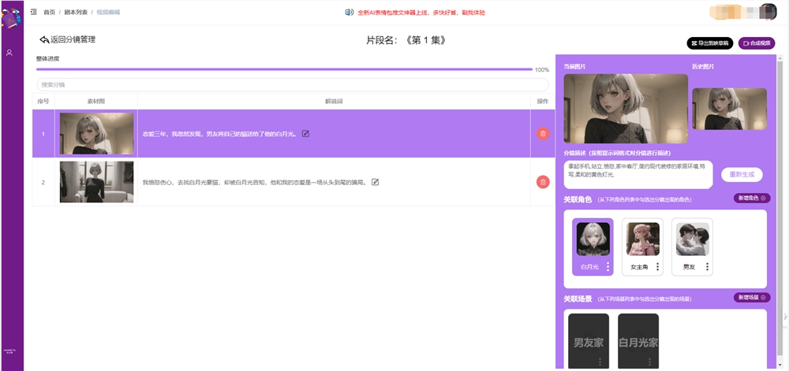Screen dimensions: 789x371
Task: Click the 当前图片 label
Action: pos(574,66)
